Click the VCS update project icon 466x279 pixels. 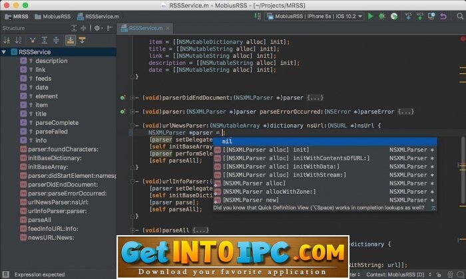(408, 17)
